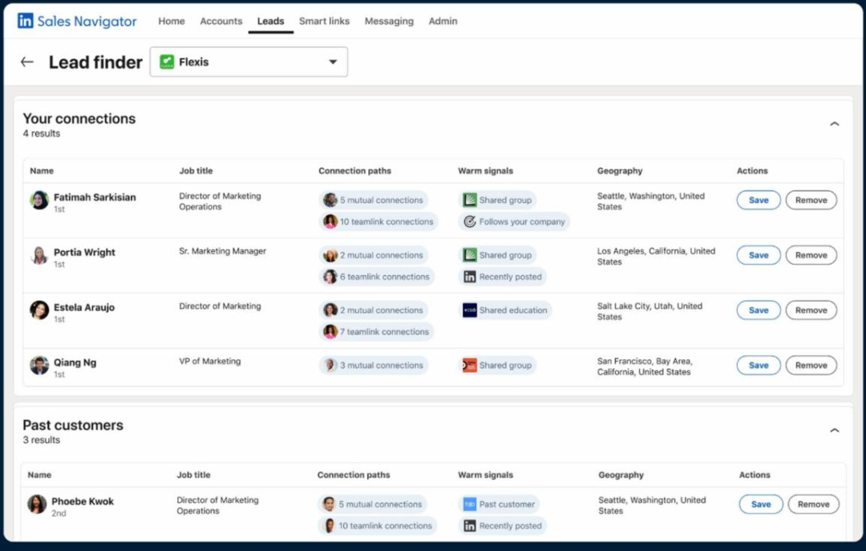Click avatar in 3 mutual connections
Image resolution: width=866 pixels, height=551 pixels.
click(330, 365)
